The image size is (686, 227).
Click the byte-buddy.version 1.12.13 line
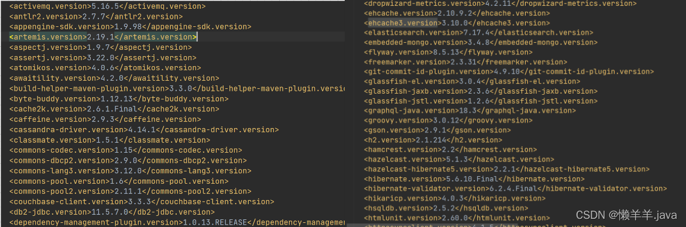[x=119, y=99]
